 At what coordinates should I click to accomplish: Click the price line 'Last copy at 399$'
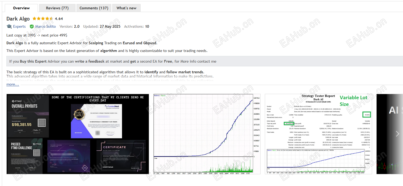[x=37, y=35]
